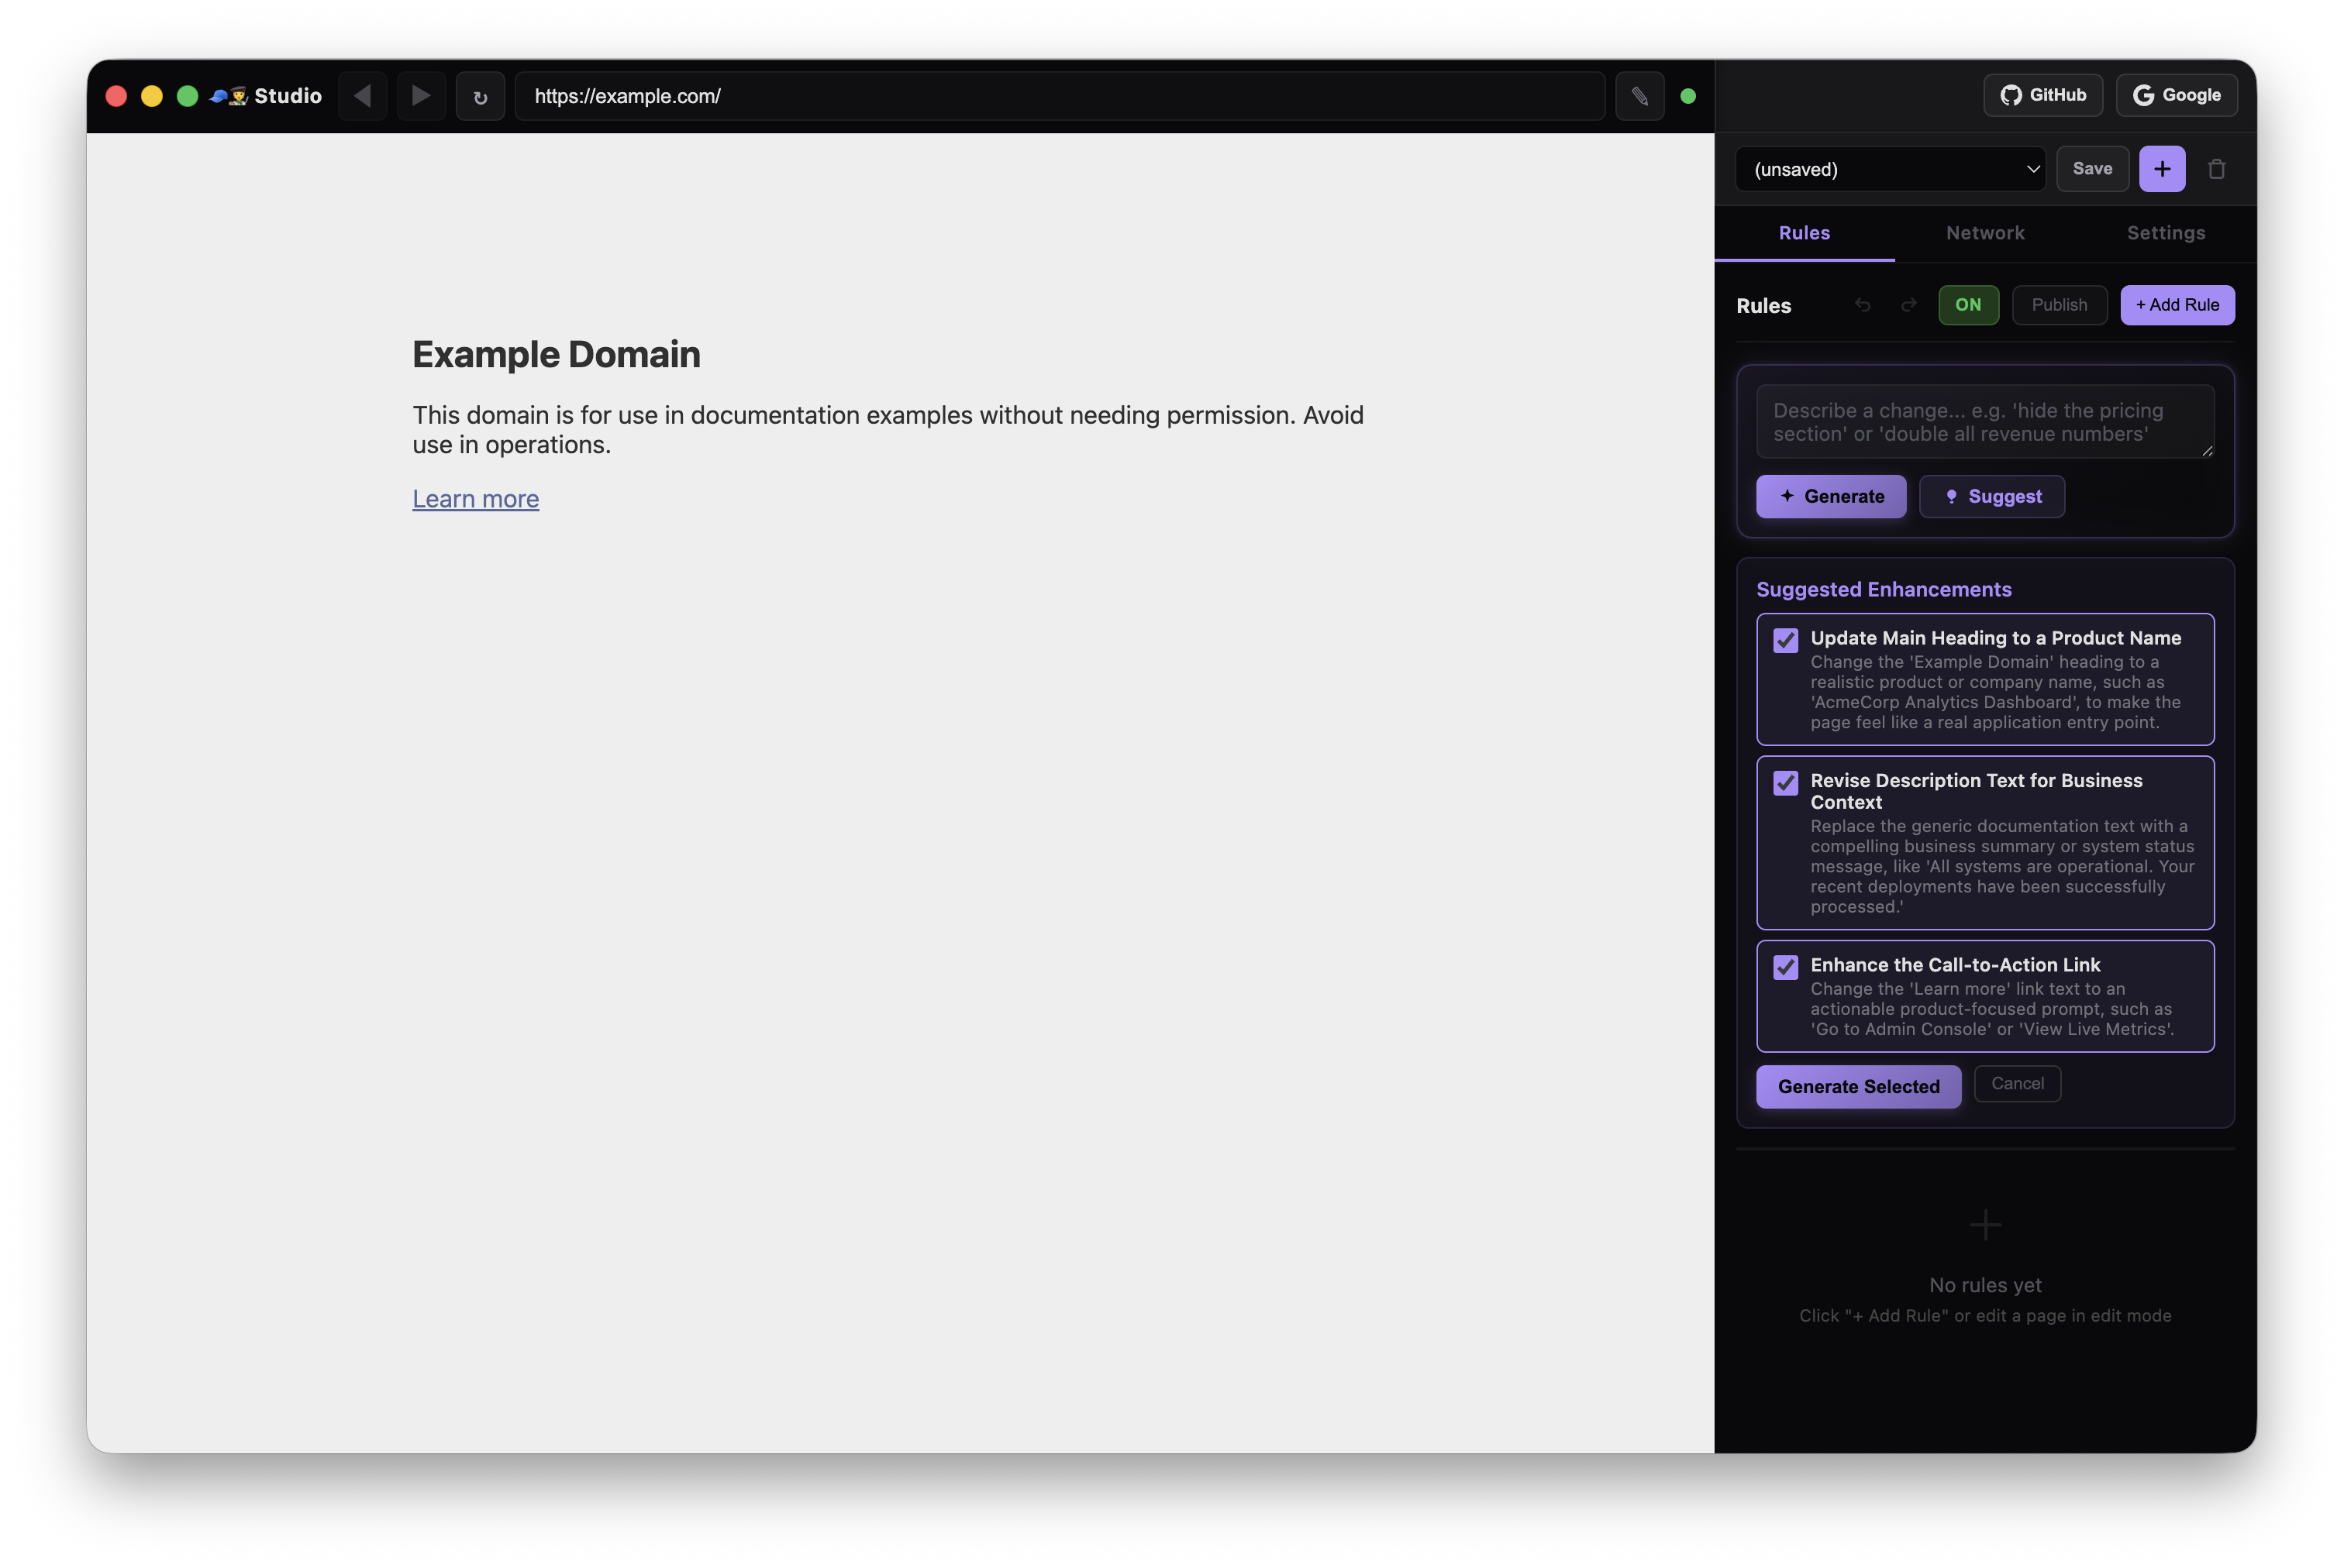Open the Settings tab

2165,233
